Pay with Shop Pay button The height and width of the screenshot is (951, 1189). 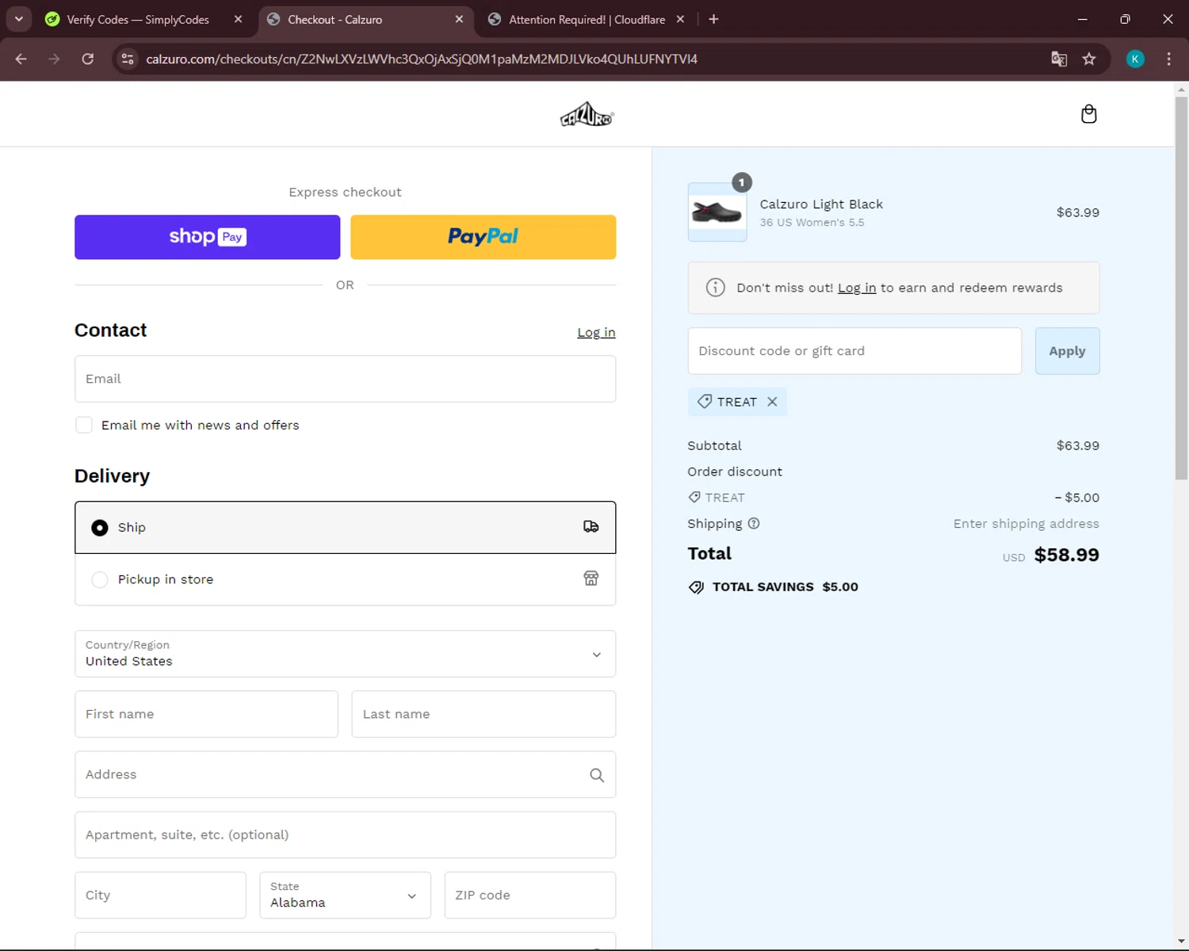(x=207, y=237)
